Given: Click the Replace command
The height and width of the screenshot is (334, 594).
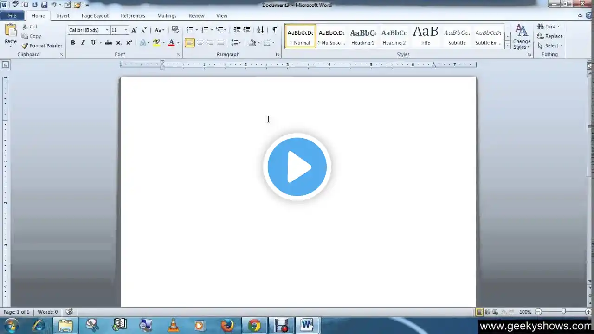Looking at the screenshot, I should [x=550, y=36].
